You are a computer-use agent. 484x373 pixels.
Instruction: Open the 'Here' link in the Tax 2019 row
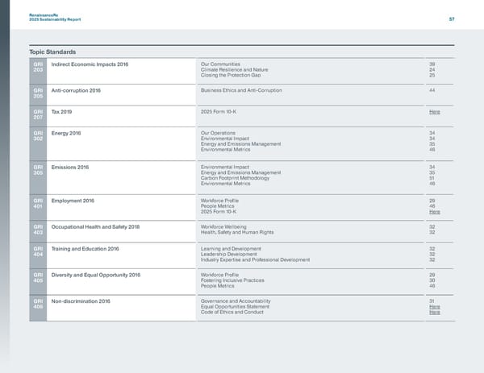coord(434,112)
